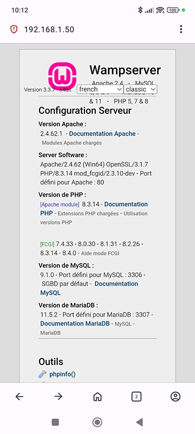
Task: Tap the Version de MySQL : label
Action: (x=66, y=265)
